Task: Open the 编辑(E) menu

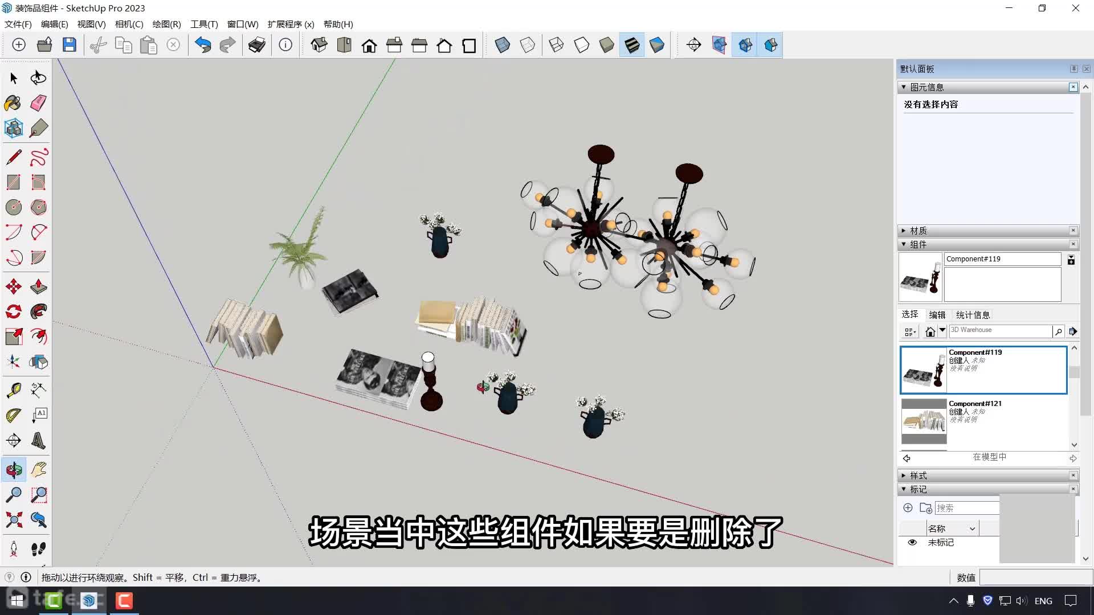Action: pos(55,24)
